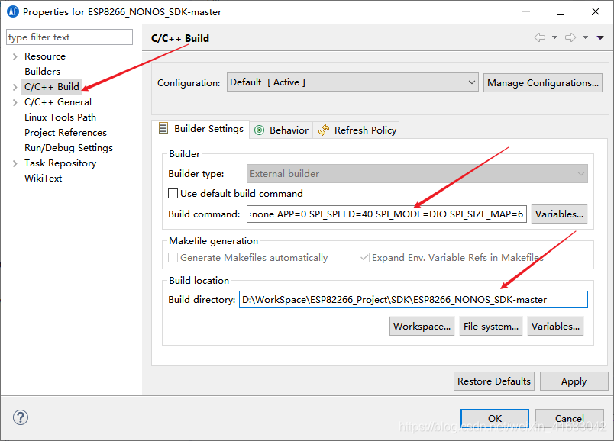Image resolution: width=614 pixels, height=441 pixels.
Task: Switch to the Behavior tab
Action: (281, 130)
